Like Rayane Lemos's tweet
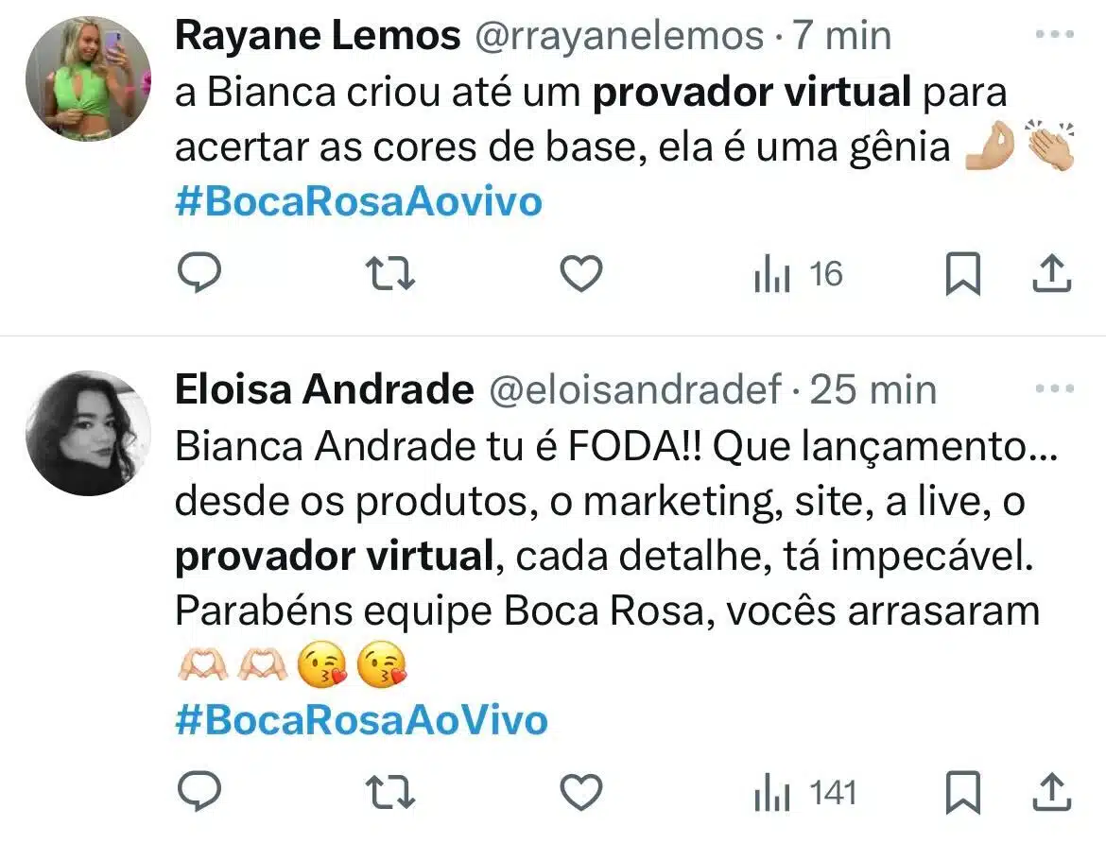Screen dimensions: 1106x843 (581, 273)
